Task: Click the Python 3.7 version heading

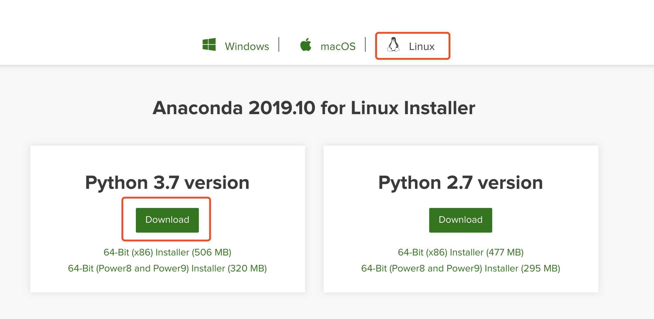Action: click(x=167, y=183)
